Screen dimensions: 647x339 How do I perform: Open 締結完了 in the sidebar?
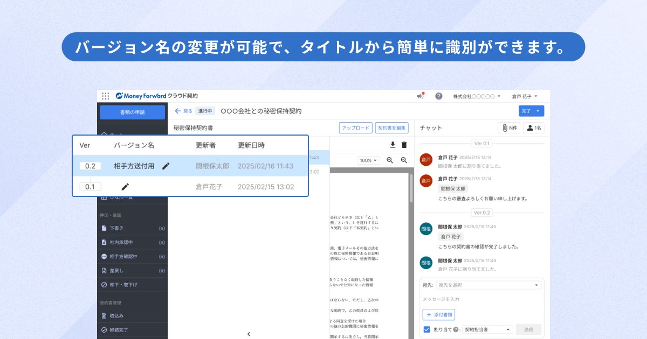click(132, 330)
